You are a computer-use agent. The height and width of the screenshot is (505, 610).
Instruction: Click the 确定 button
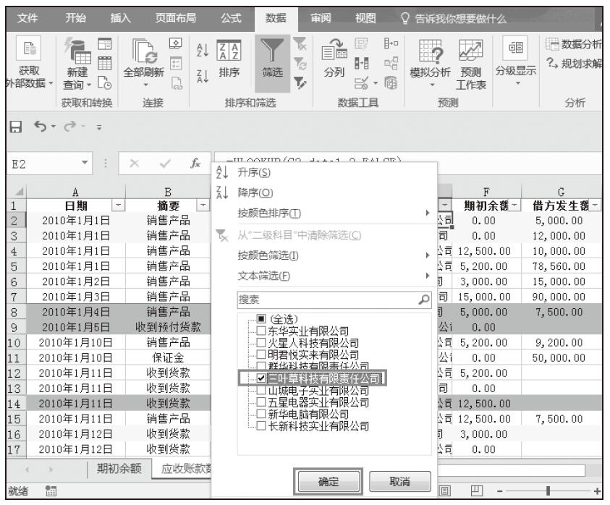(x=326, y=480)
